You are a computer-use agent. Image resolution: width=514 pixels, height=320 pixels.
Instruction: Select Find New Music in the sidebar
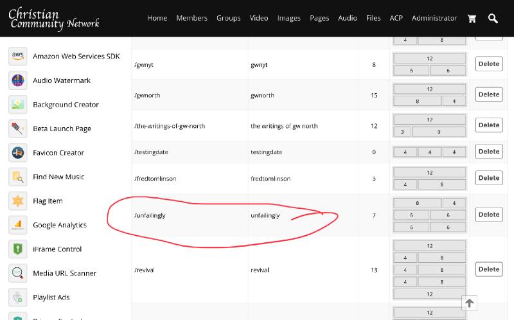(x=58, y=177)
